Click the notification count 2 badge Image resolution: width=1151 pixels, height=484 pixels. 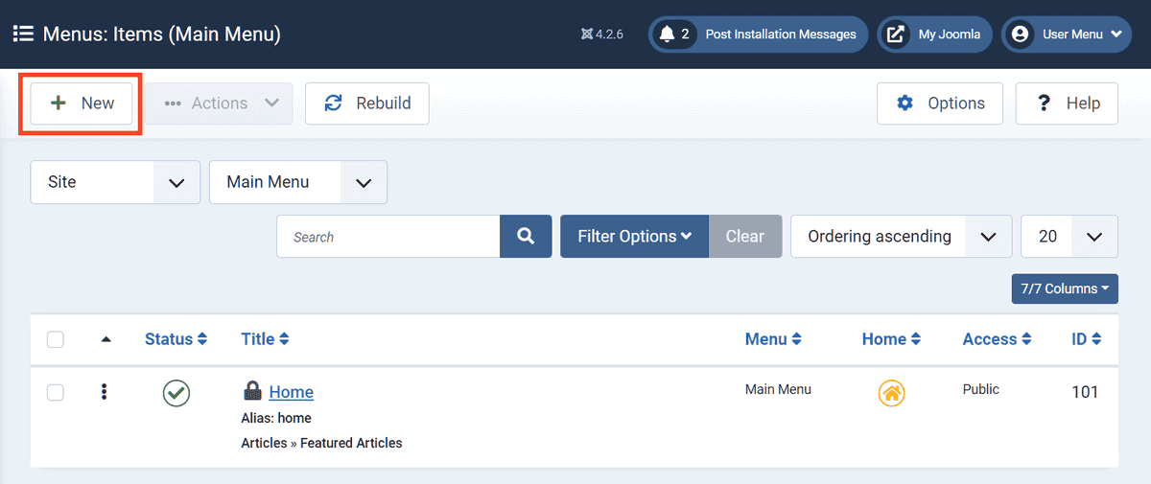click(685, 35)
